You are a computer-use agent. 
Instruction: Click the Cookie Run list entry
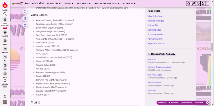(x=49, y=28)
